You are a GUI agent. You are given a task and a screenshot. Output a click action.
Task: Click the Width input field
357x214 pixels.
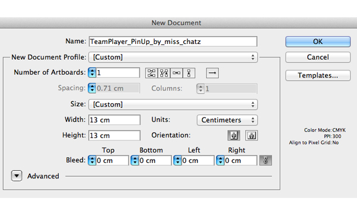[114, 120]
